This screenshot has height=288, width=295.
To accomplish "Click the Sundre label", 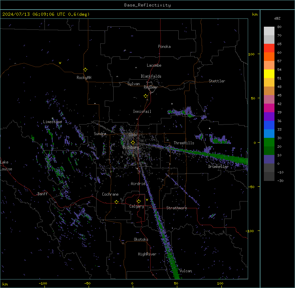I will point(100,134).
